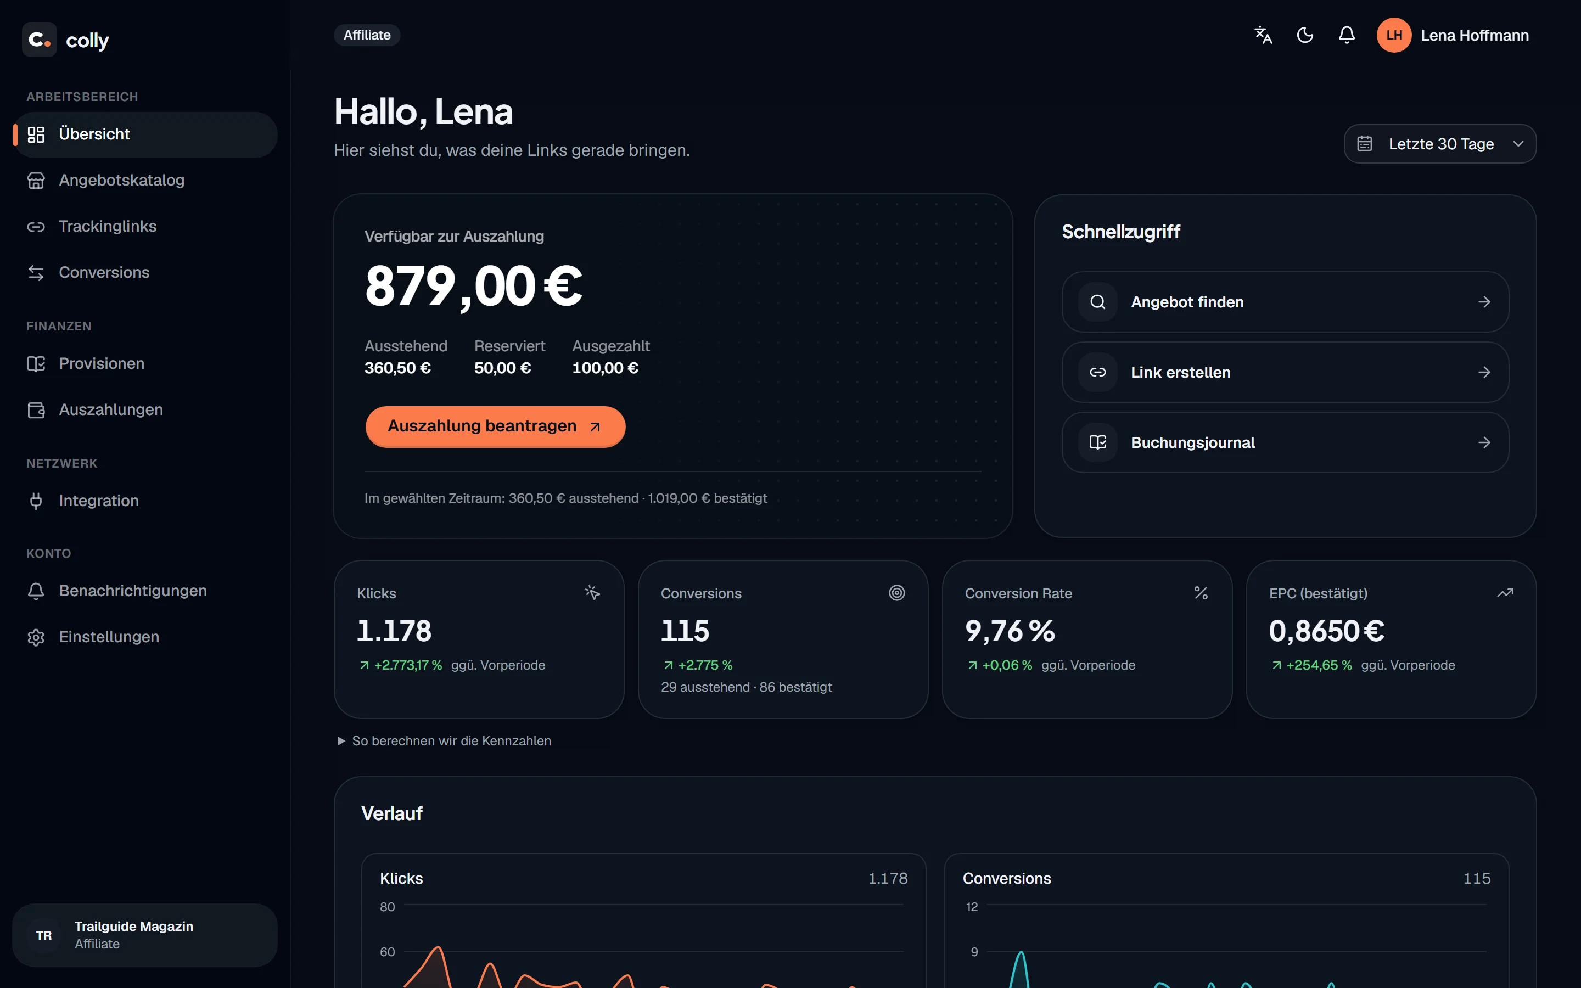The image size is (1581, 988).
Task: Expand So berechnen wir die Kennzahlen
Action: click(444, 741)
